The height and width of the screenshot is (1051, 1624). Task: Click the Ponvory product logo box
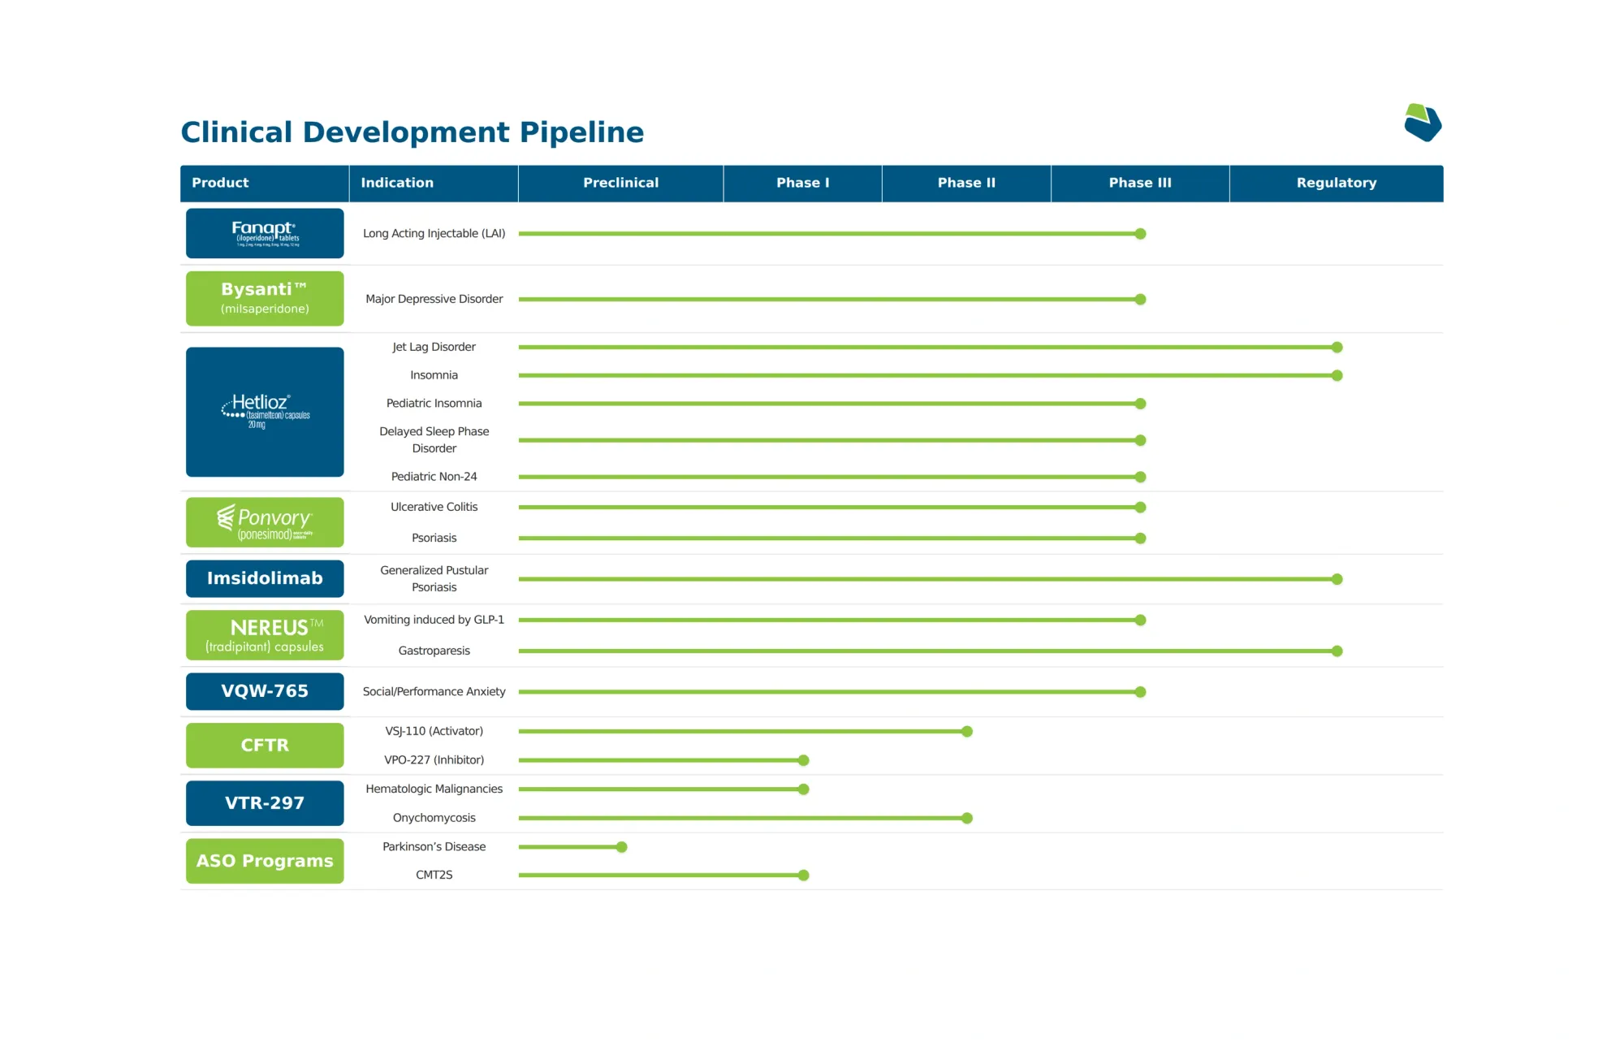tap(265, 522)
